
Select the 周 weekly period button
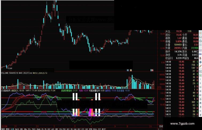click(200, 103)
